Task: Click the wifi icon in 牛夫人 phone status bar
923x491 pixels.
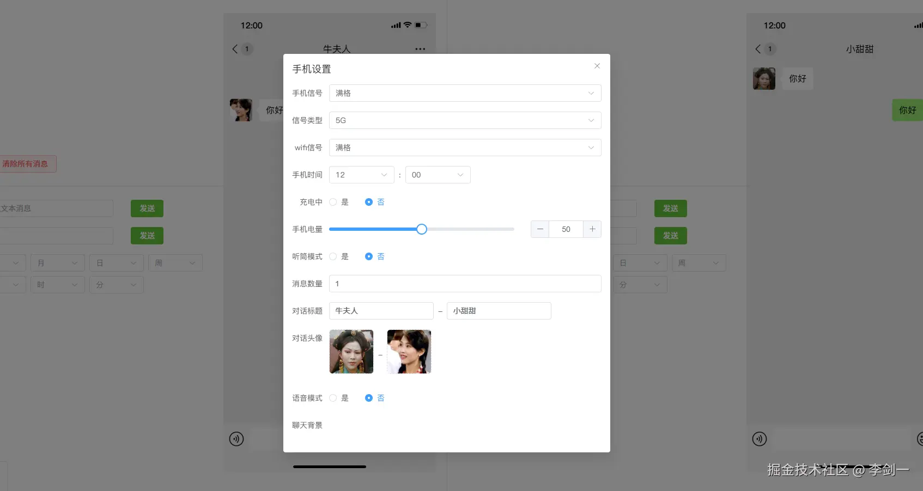Action: pyautogui.click(x=408, y=25)
